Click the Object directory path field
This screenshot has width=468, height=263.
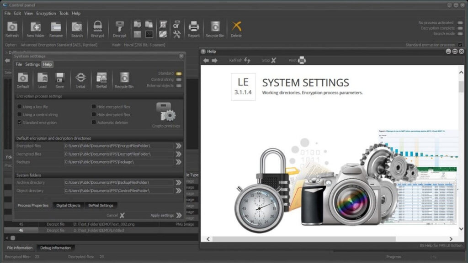click(x=119, y=191)
